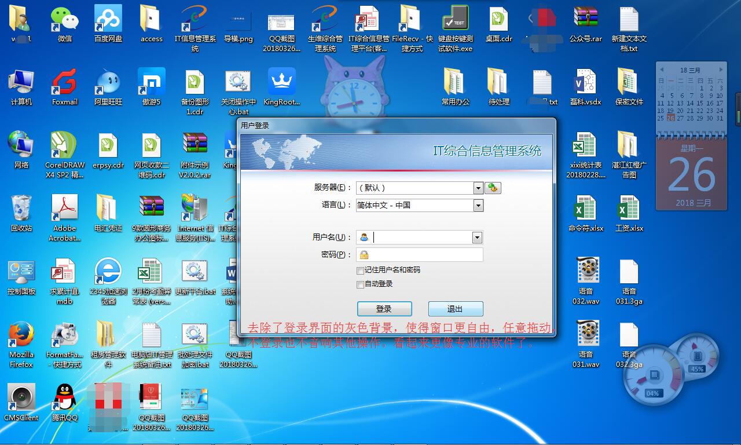Open Internet 信息服务(IIS) shortcut
The image size is (741, 445).
195,218
